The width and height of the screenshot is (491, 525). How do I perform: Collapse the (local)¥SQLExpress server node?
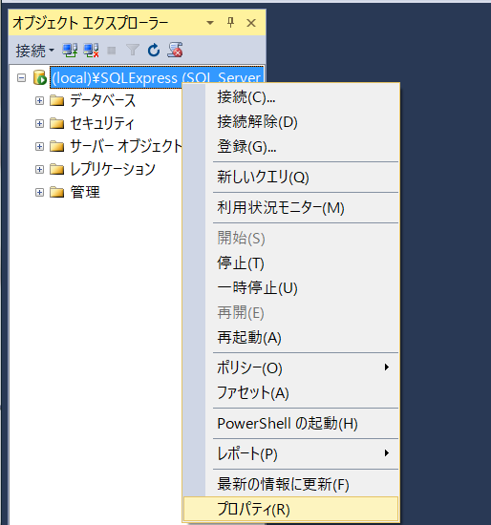pos(21,78)
